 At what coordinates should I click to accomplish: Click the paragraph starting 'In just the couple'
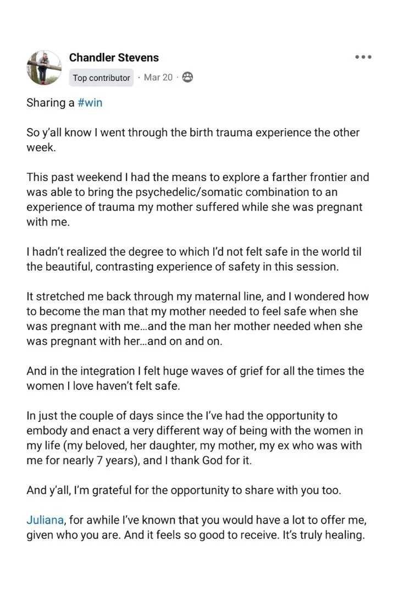click(195, 438)
